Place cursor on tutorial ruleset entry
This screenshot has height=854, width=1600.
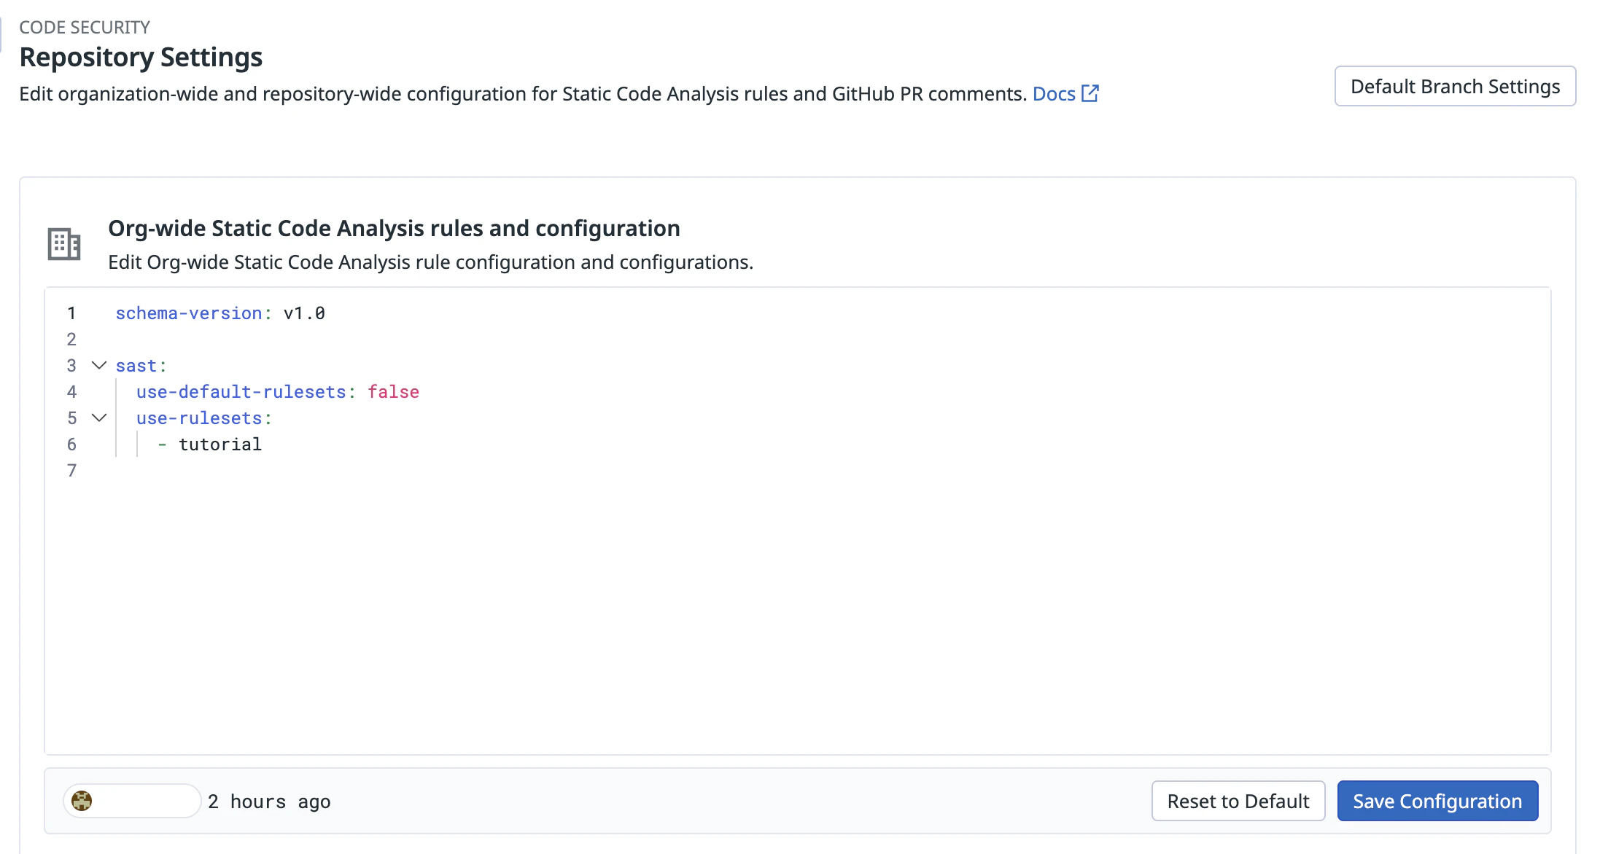point(220,444)
